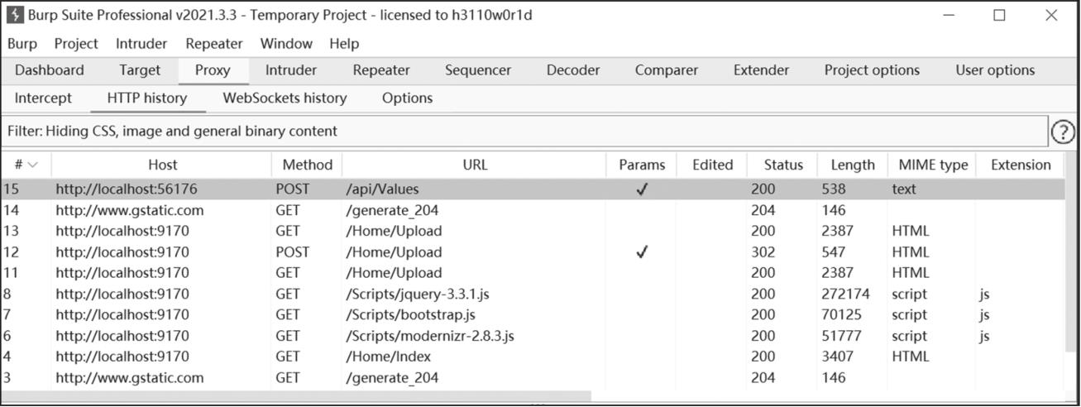Maximize the Burp Suite window
The width and height of the screenshot is (1081, 407).
[x=999, y=15]
